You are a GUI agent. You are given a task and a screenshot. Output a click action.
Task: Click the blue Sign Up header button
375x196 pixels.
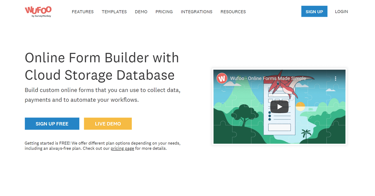click(314, 12)
